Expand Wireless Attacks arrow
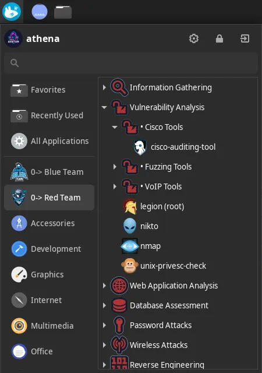Image resolution: width=262 pixels, height=373 pixels. click(x=104, y=345)
